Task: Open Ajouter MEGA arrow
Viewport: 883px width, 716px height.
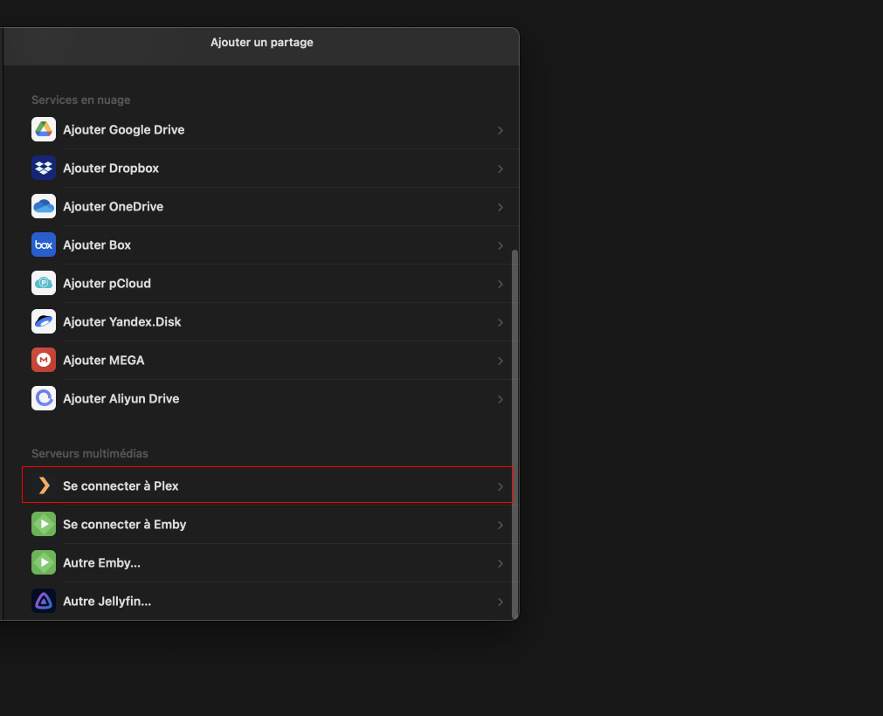Action: click(x=500, y=361)
